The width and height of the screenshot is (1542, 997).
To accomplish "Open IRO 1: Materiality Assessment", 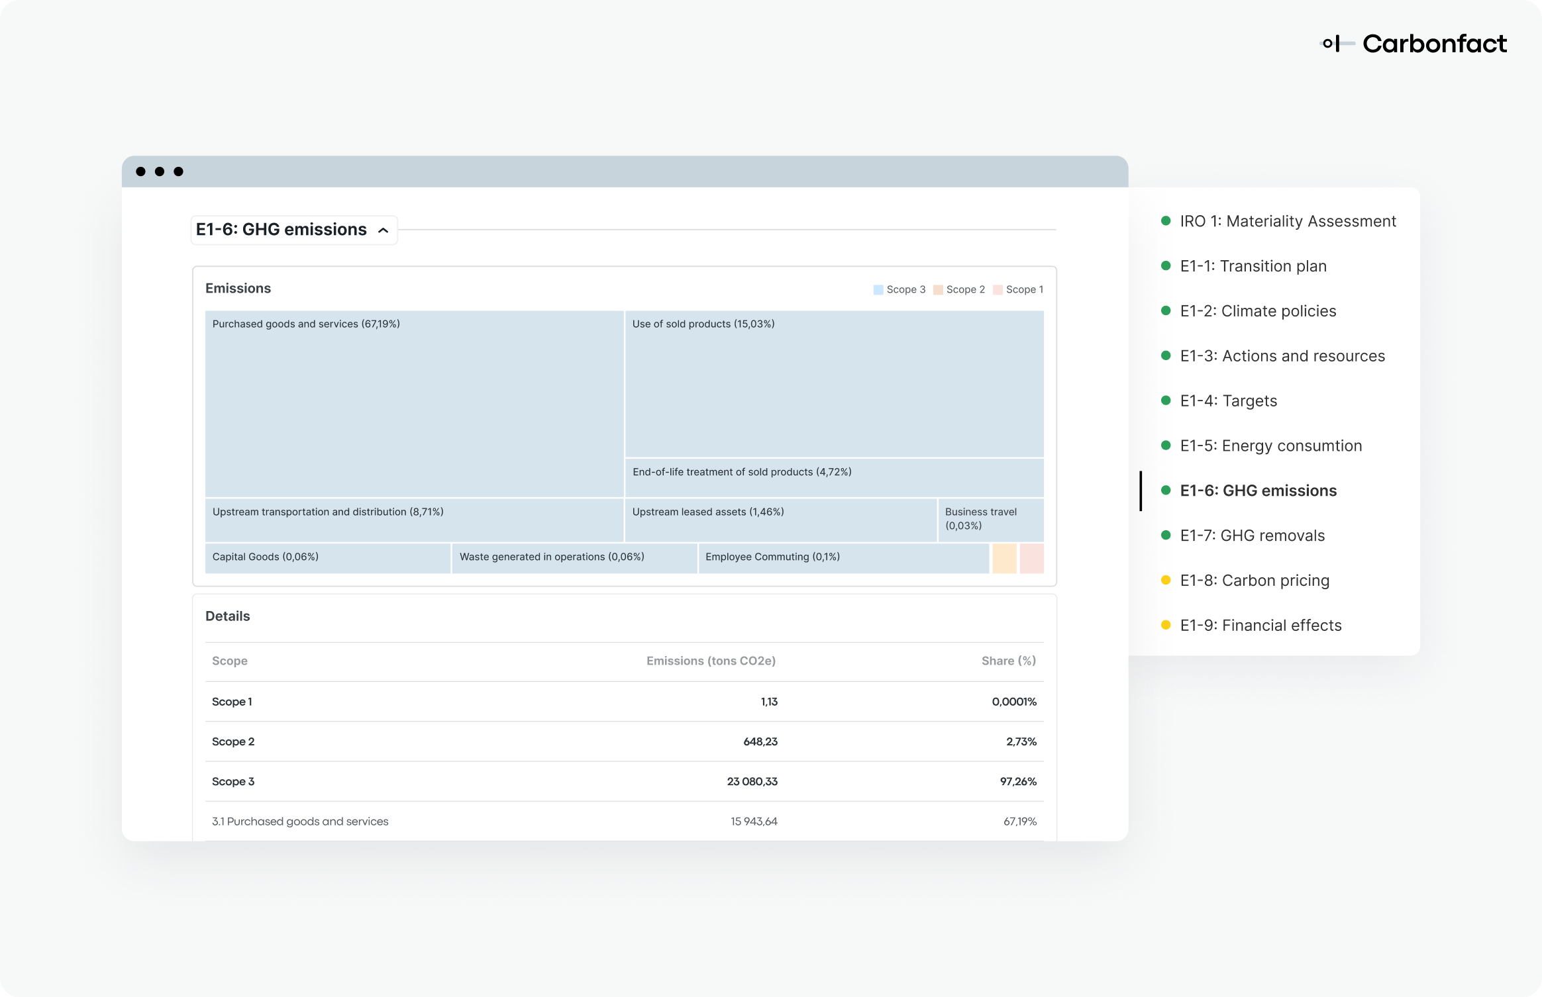I will (1288, 221).
